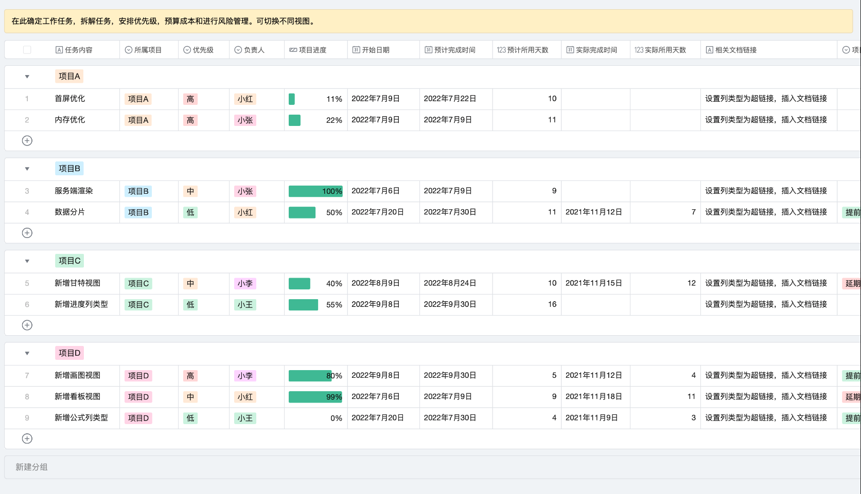Click the progress type icon in 项目进度 header
The height and width of the screenshot is (494, 861).
[293, 50]
